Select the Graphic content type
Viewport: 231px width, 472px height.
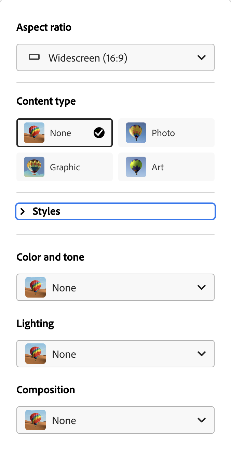65,167
